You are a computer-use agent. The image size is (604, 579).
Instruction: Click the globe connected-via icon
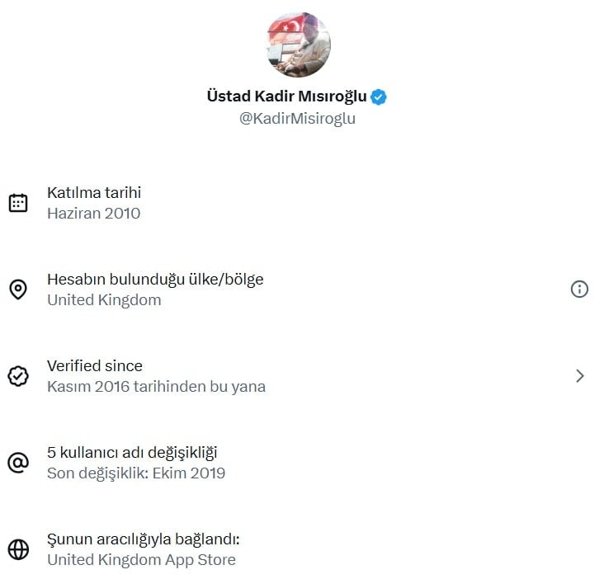(18, 549)
